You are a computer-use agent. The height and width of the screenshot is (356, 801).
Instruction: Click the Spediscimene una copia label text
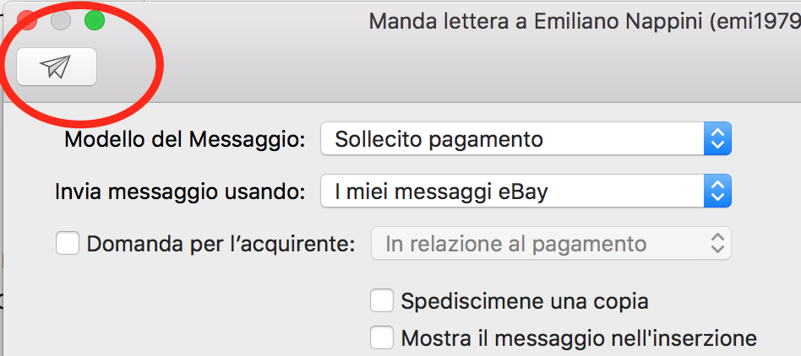tap(525, 301)
